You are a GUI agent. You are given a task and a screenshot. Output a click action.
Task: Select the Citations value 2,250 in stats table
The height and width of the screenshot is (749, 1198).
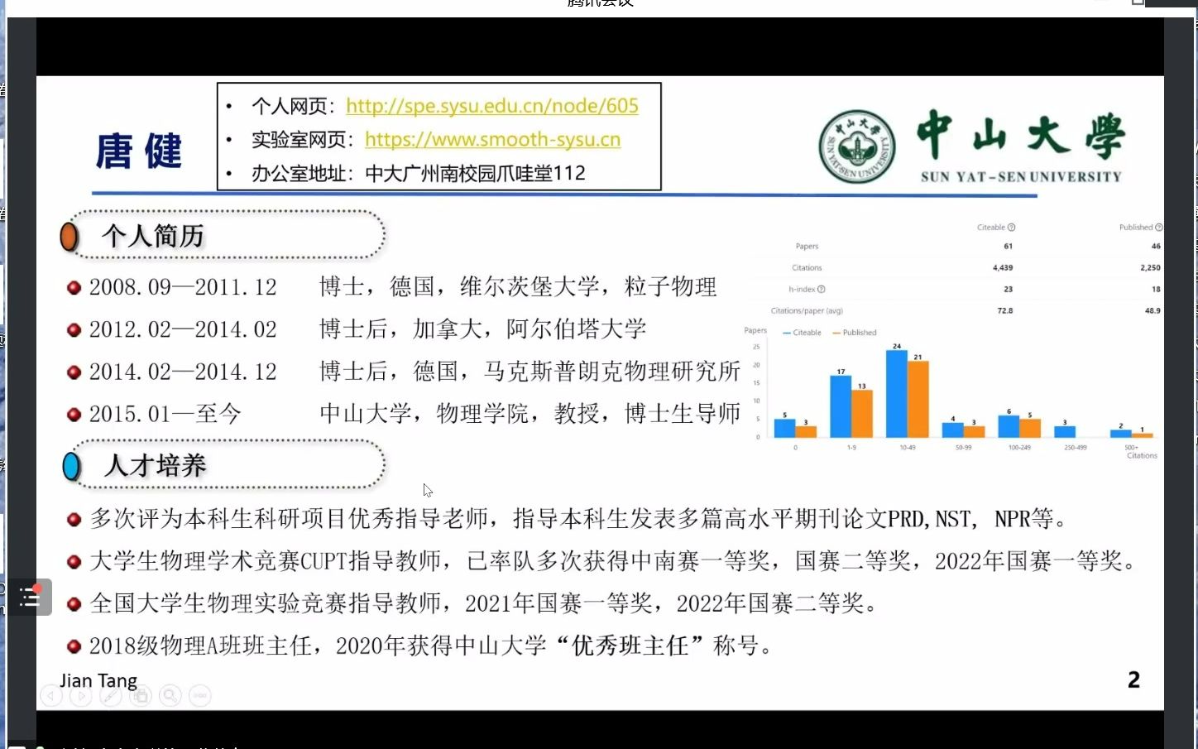point(1150,268)
